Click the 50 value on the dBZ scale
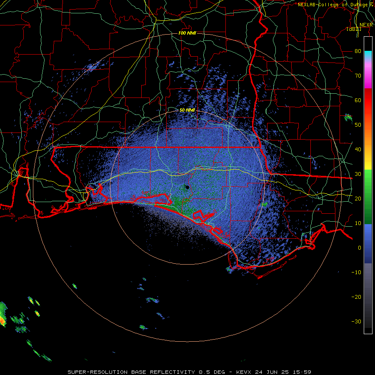This screenshot has width=375, height=375. pyautogui.click(x=358, y=125)
